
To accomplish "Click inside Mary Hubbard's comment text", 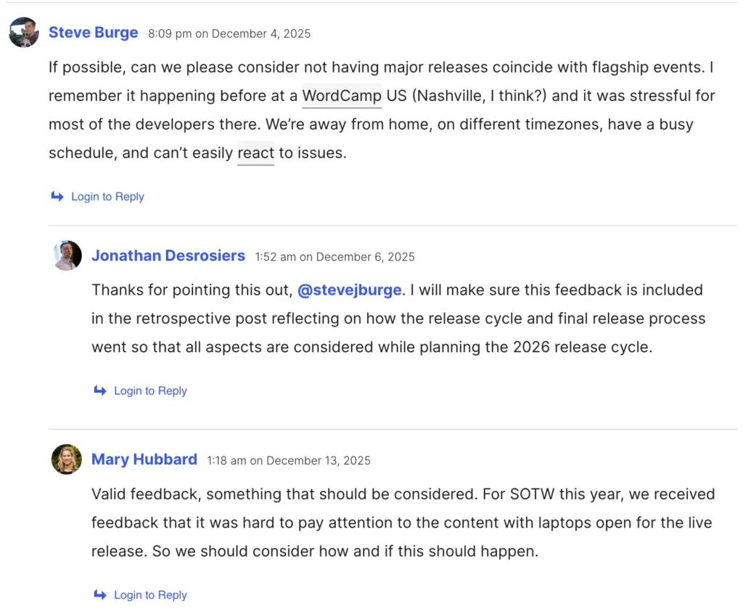I will click(x=363, y=523).
